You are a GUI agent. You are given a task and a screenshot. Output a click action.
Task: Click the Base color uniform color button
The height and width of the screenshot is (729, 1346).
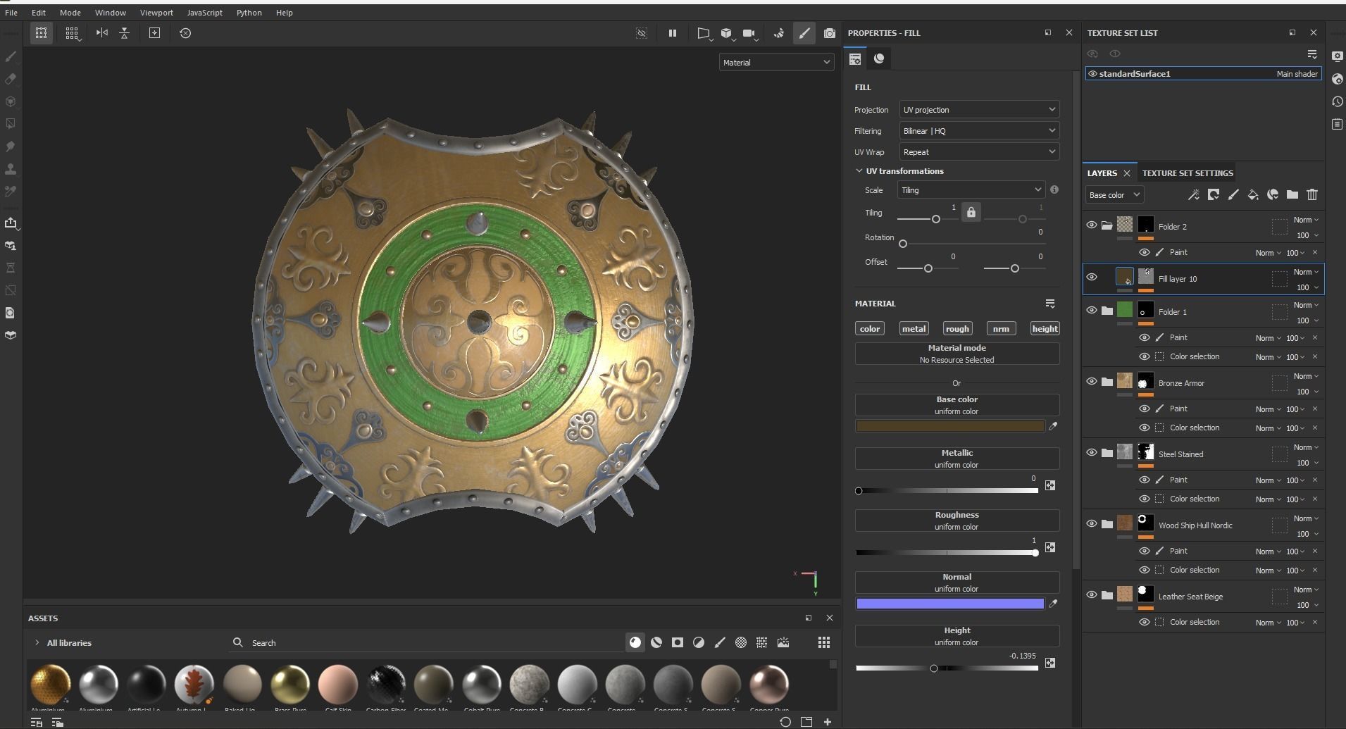[956, 405]
